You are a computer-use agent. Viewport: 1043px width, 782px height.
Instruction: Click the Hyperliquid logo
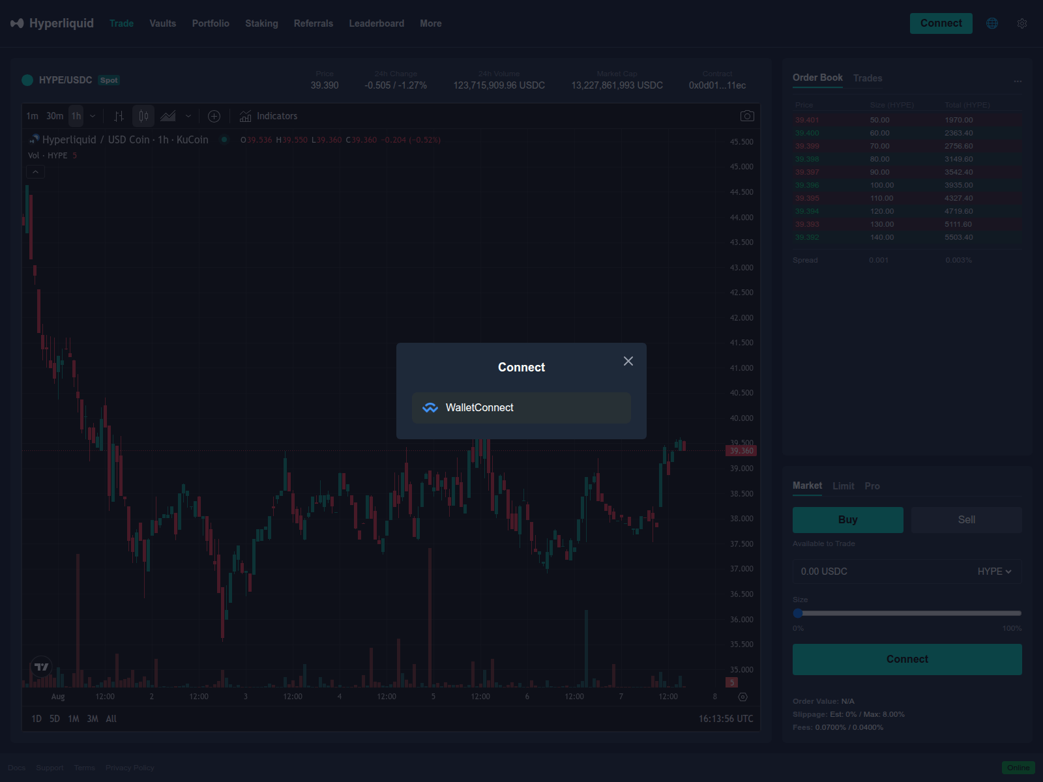pyautogui.click(x=52, y=23)
